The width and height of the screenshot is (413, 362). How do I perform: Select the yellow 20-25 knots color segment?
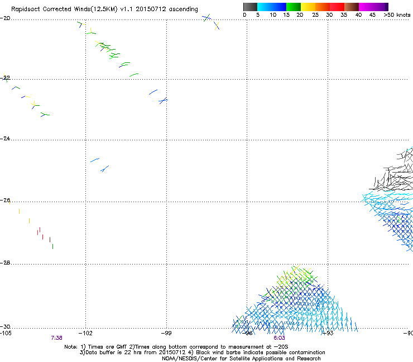point(308,7)
